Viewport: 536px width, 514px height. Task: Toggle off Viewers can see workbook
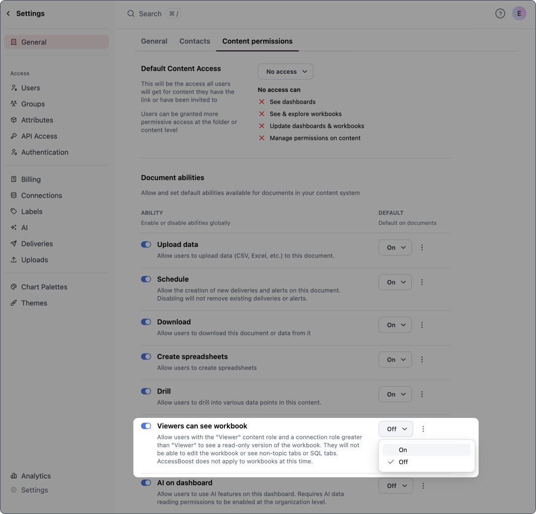click(146, 426)
